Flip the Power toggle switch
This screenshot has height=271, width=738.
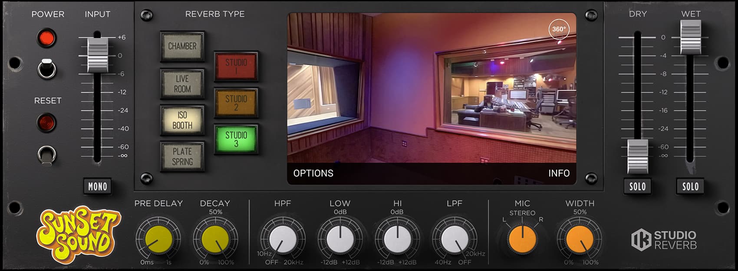pyautogui.click(x=47, y=68)
